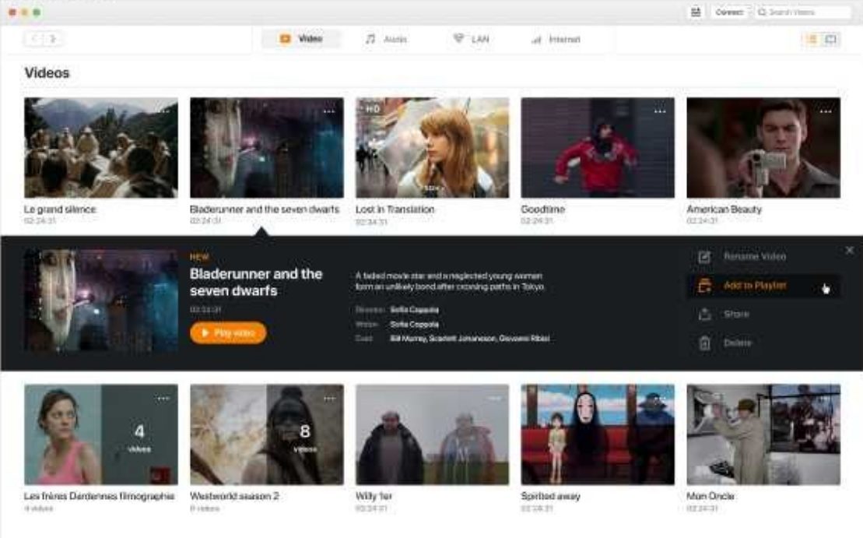The image size is (863, 538).
Task: Open the three-dot menu on American Beauty
Action: tap(825, 111)
